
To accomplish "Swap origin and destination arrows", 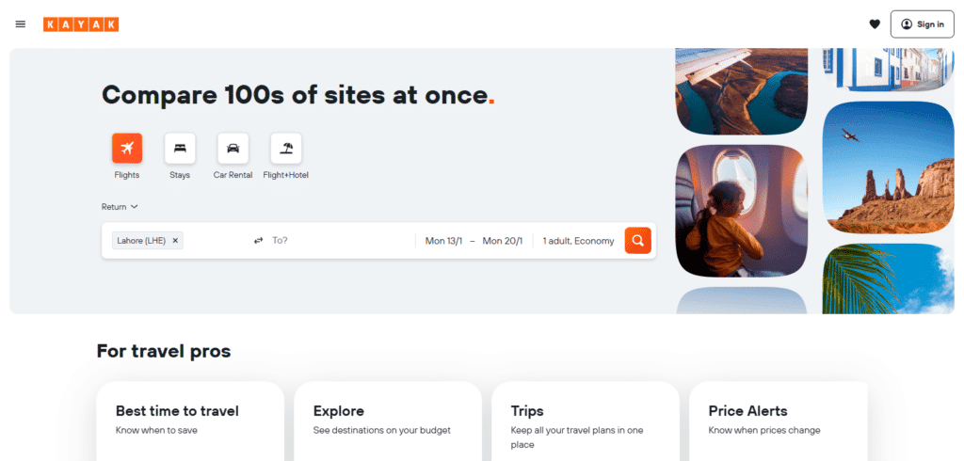I will click(x=258, y=241).
